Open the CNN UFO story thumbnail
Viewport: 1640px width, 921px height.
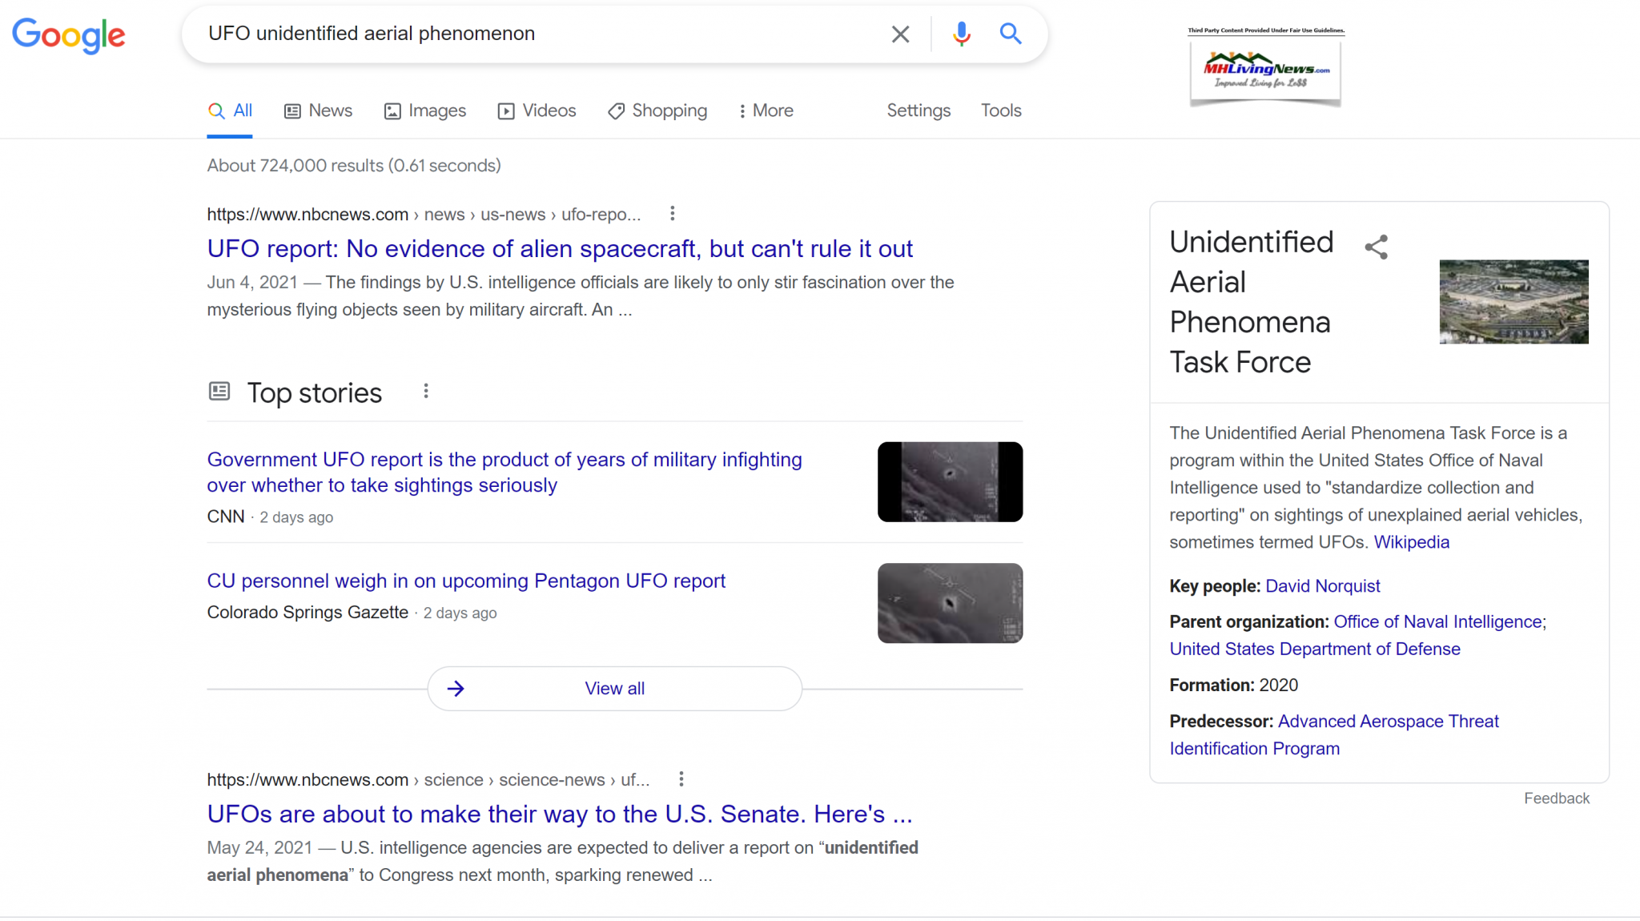pos(950,482)
